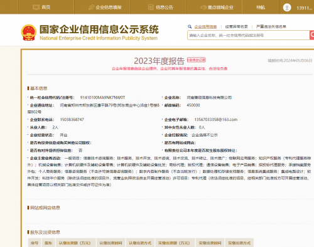Click the 重点领域企业 megaphone icon

(203, 8)
